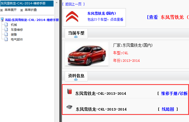Open the 装备 tree item
189x122 pixels.
14,35
